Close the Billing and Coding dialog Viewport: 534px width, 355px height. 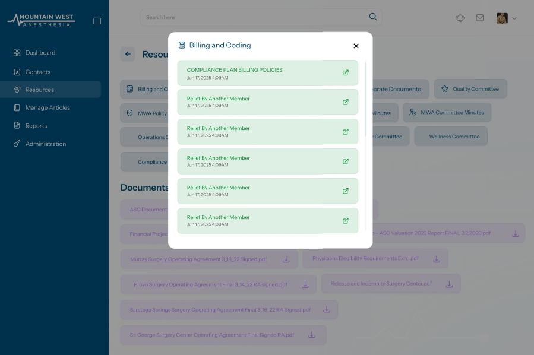[x=356, y=46]
